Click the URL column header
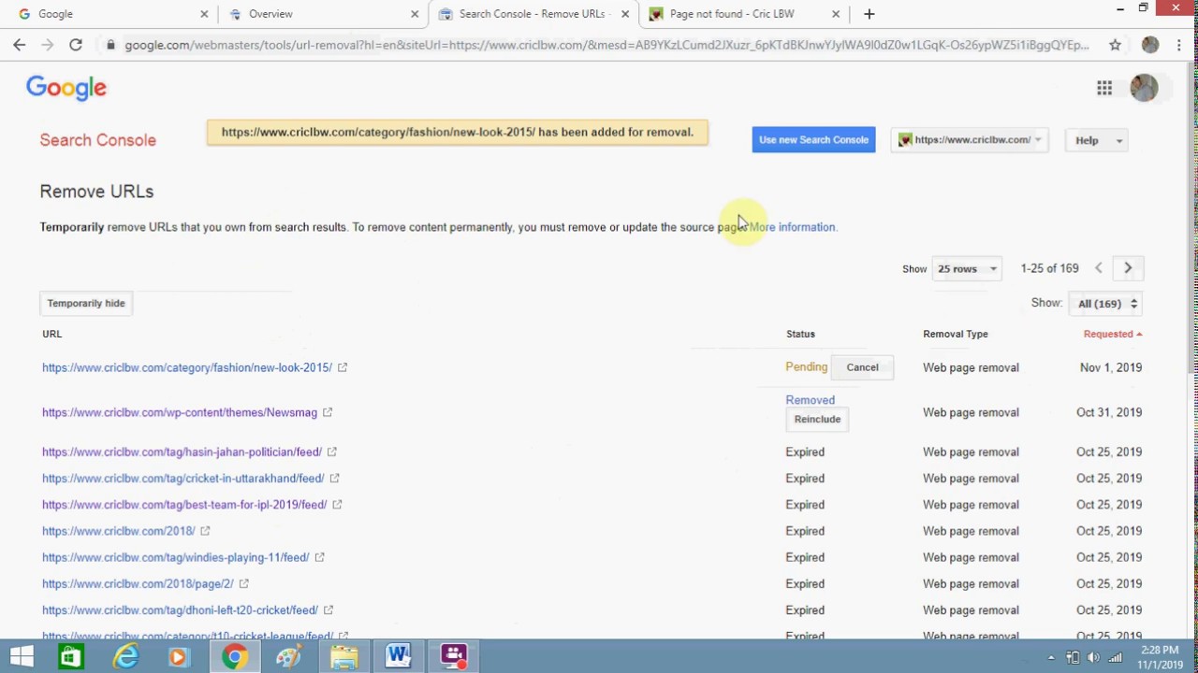Image resolution: width=1198 pixels, height=673 pixels. (x=51, y=334)
